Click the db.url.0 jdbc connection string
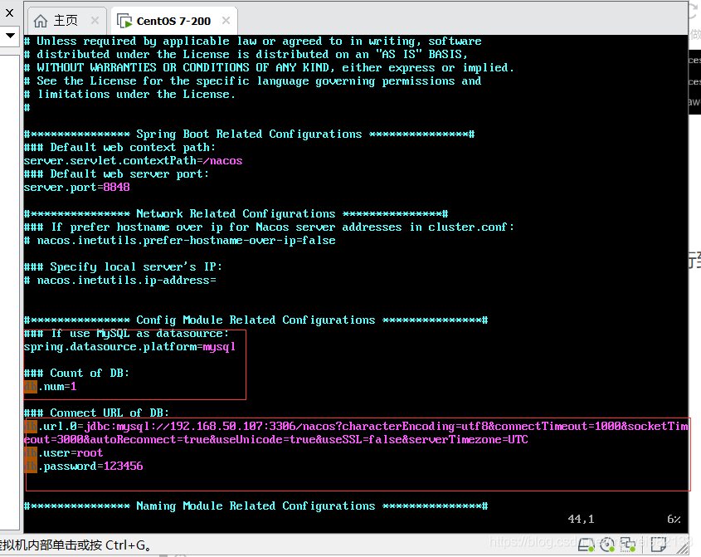701x557 pixels. click(357, 432)
